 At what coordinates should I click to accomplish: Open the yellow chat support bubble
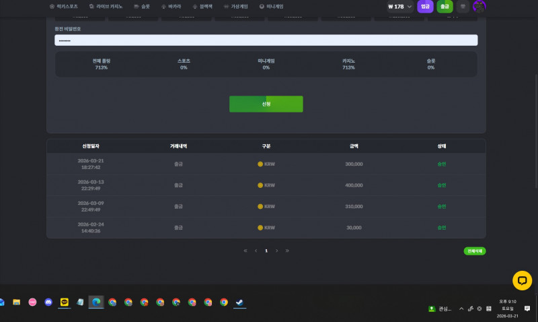(522, 280)
